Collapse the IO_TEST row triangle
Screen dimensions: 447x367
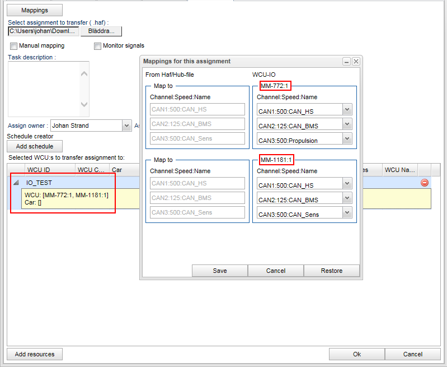coord(16,183)
